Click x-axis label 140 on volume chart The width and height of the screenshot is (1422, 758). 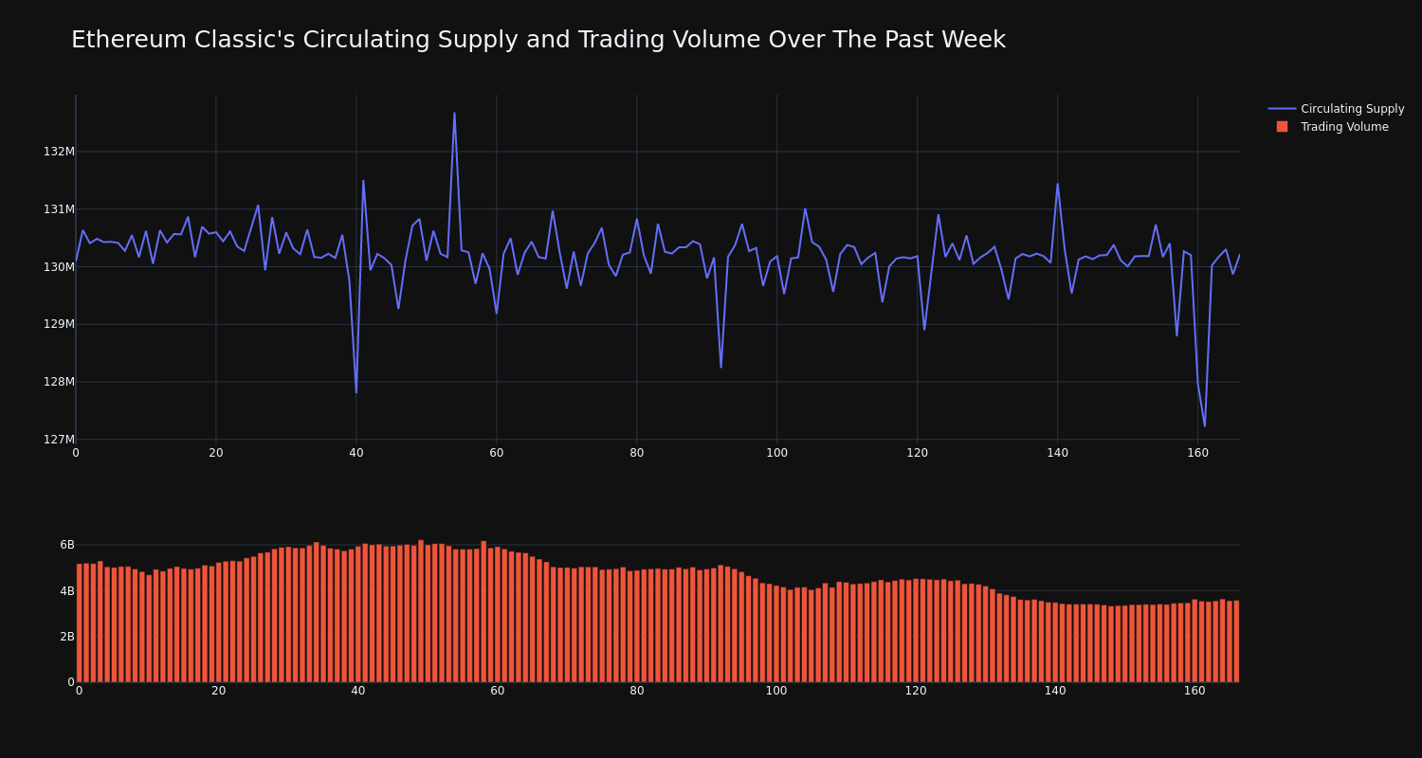coord(1055,691)
